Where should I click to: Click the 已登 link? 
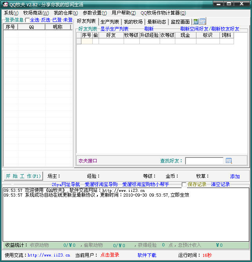click(57, 20)
